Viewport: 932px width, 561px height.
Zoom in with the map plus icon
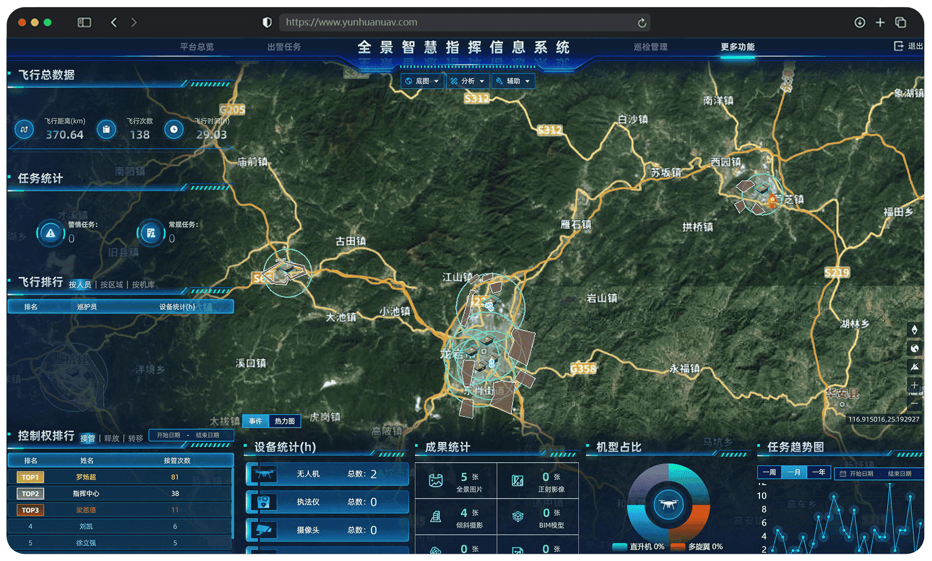(x=914, y=385)
